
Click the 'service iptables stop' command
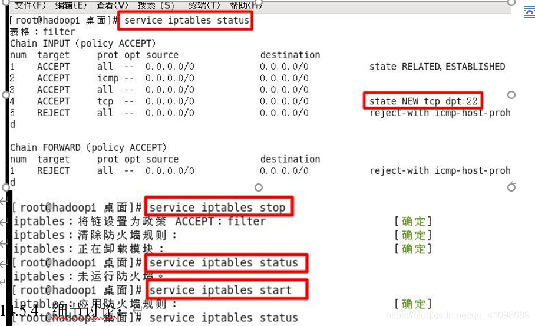[x=217, y=208]
